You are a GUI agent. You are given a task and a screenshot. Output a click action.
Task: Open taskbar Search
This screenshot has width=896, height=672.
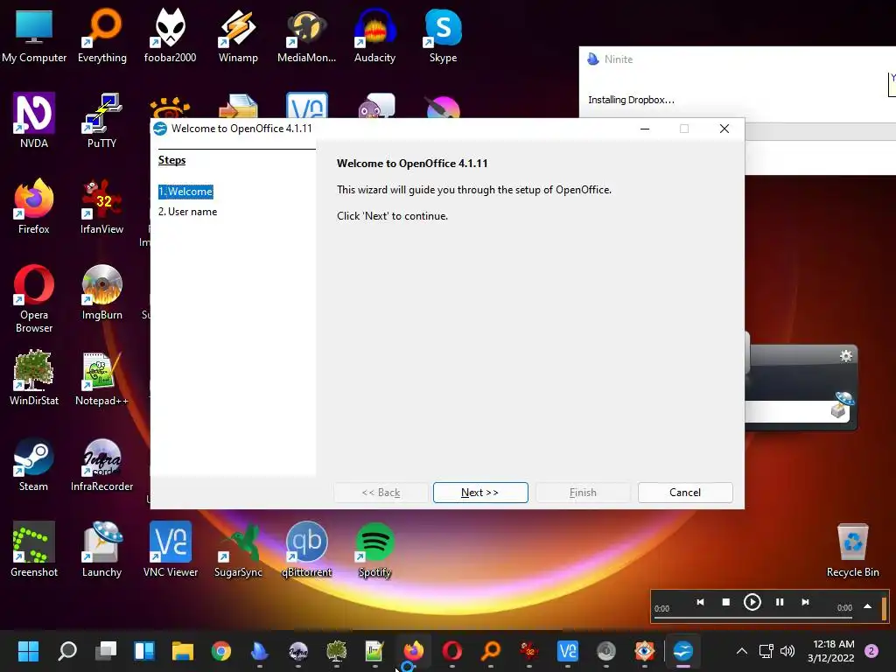pos(67,650)
